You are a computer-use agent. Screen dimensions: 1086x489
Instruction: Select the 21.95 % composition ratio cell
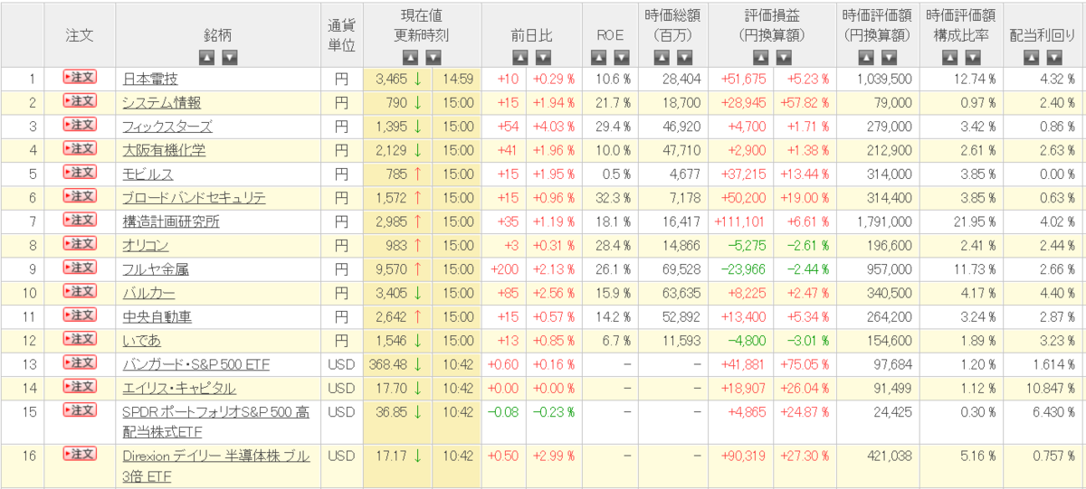[959, 221]
